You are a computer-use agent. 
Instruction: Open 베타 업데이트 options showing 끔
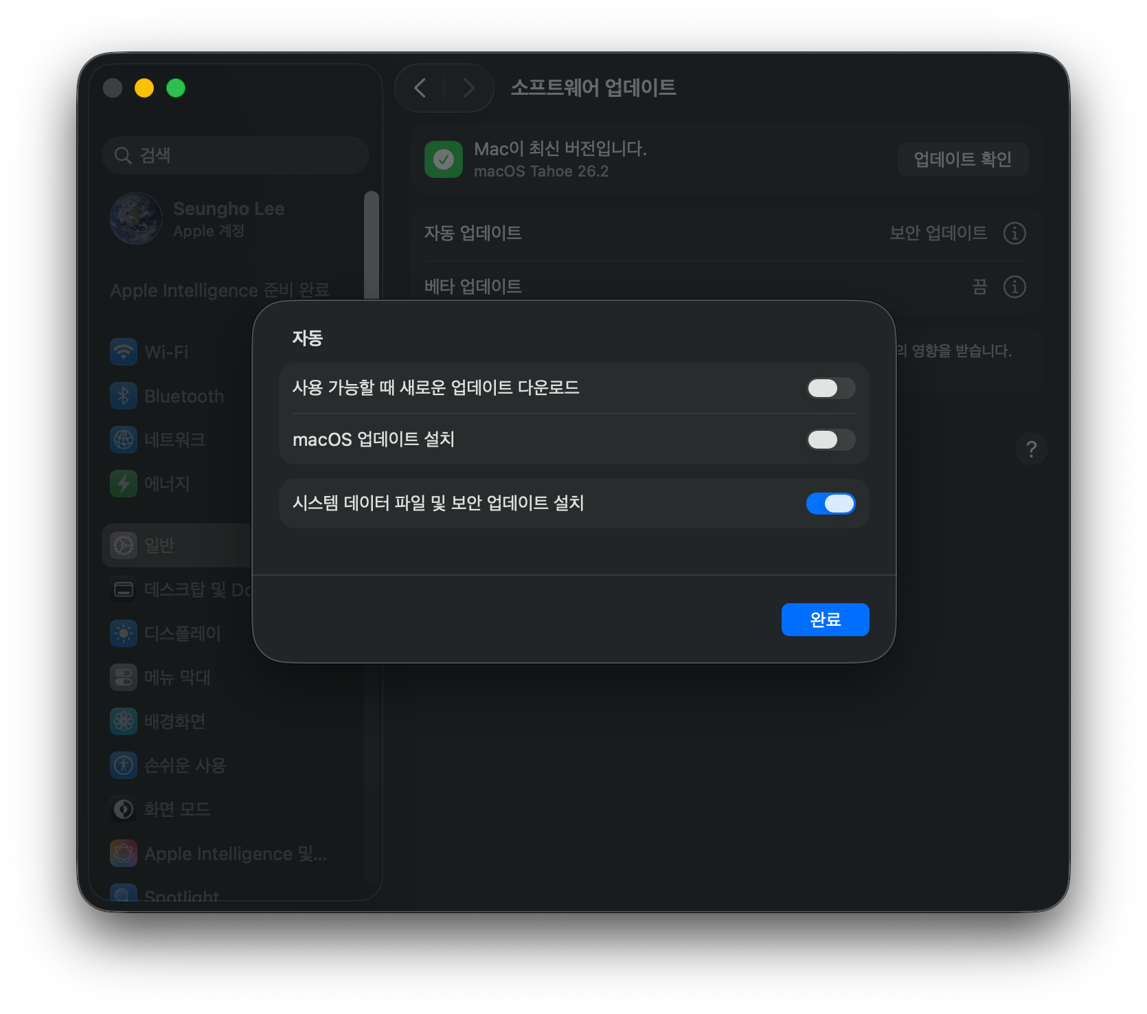1014,286
